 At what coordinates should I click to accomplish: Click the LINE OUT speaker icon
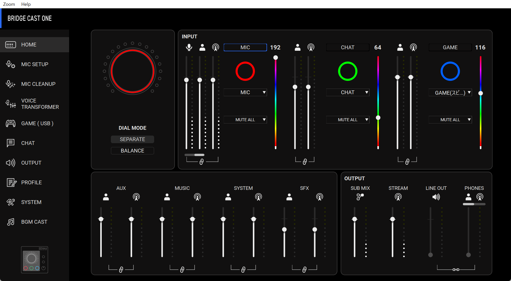[x=436, y=197]
